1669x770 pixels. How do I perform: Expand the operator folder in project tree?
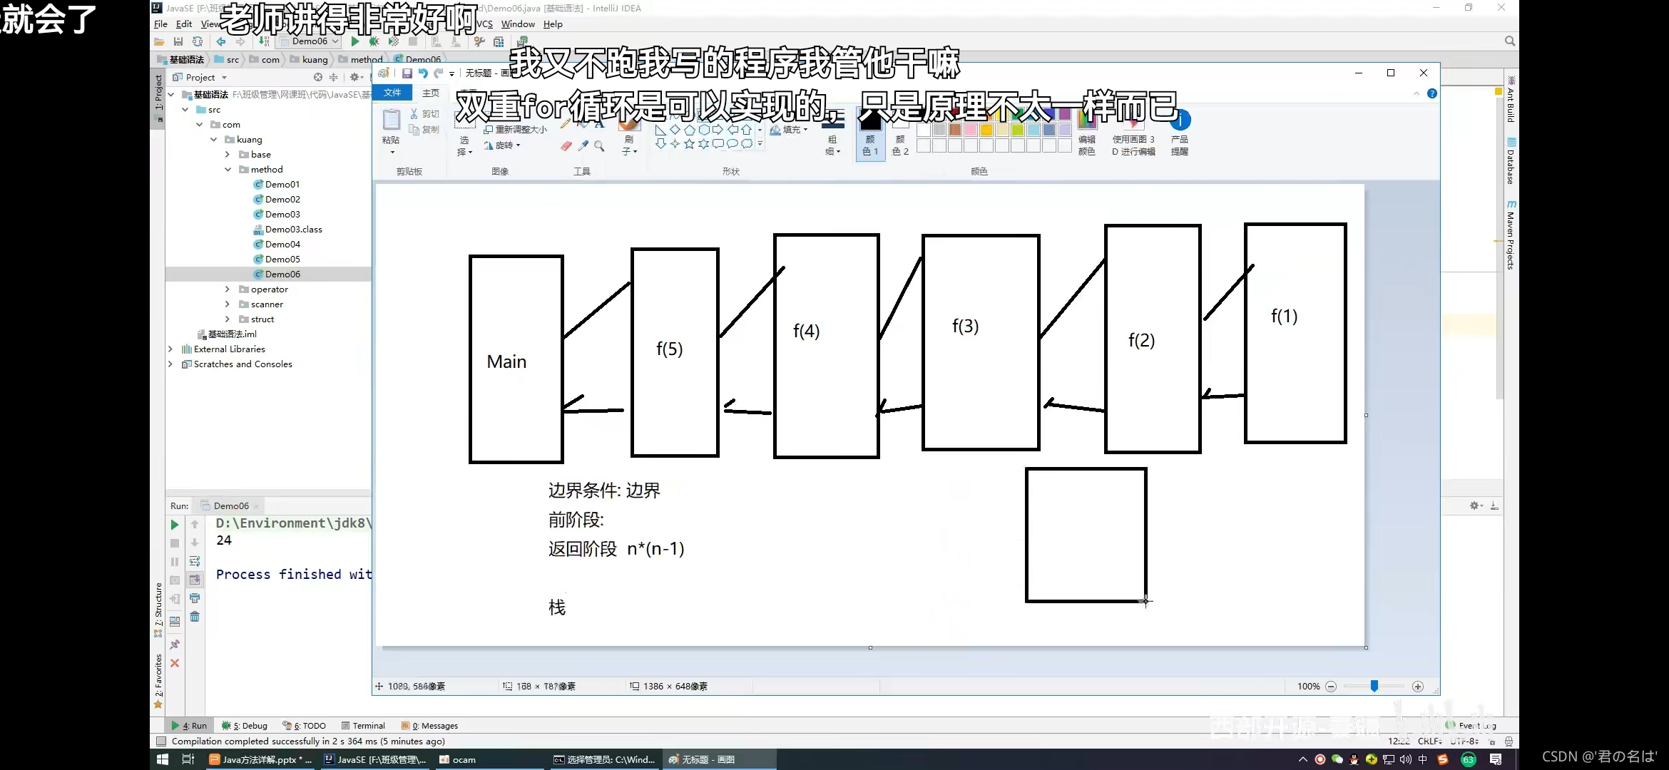pyautogui.click(x=228, y=289)
